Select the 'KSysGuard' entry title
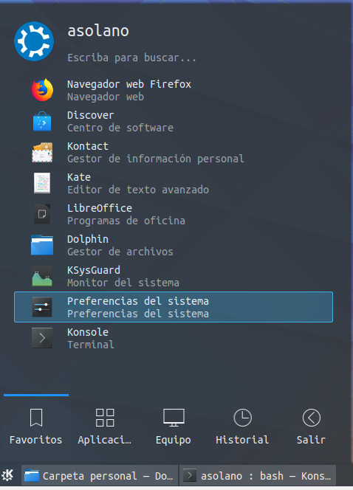Image resolution: width=353 pixels, height=490 pixels. [x=94, y=270]
